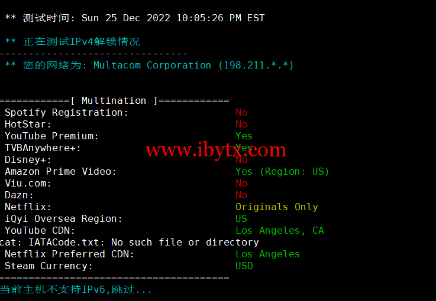The height and width of the screenshot is (301, 436).
Task: Select the Viu.com No result
Action: [x=241, y=184]
